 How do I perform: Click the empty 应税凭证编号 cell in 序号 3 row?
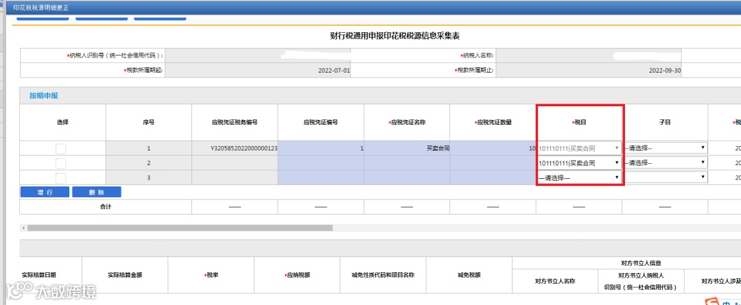tap(321, 178)
